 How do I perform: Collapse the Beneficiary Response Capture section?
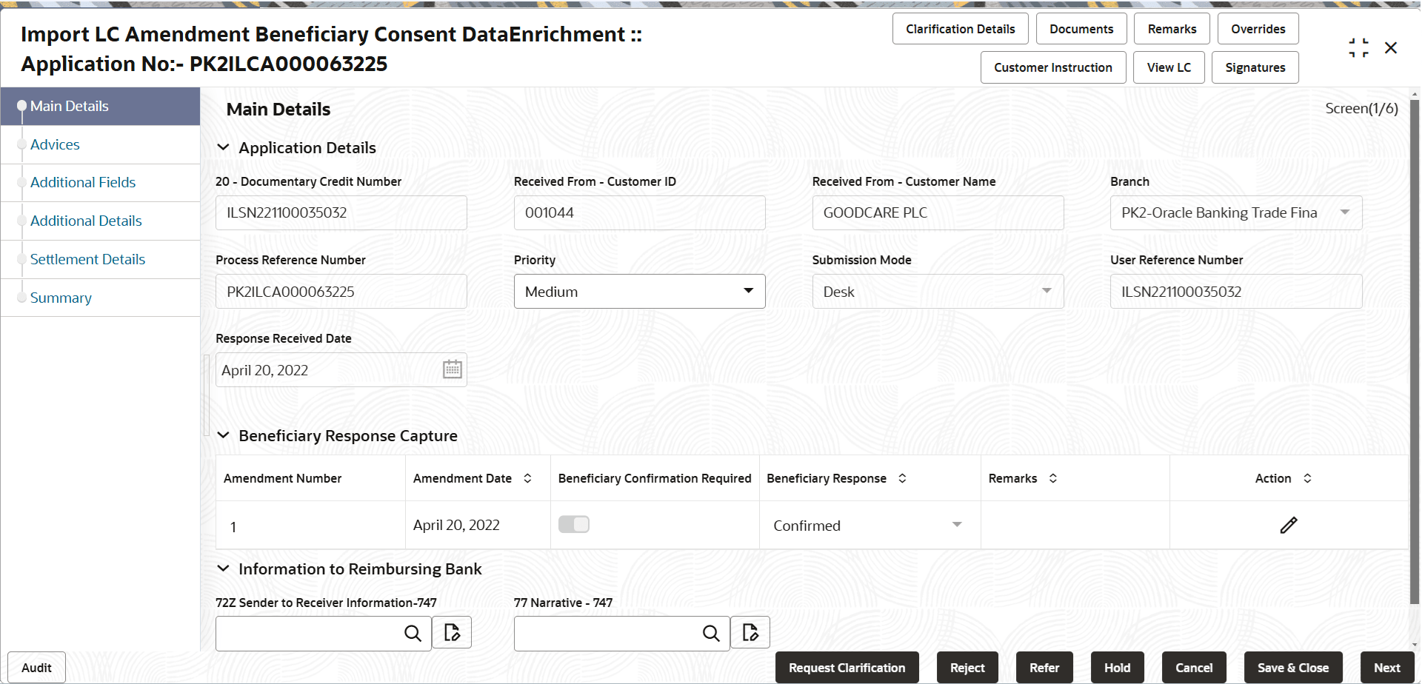(x=223, y=435)
